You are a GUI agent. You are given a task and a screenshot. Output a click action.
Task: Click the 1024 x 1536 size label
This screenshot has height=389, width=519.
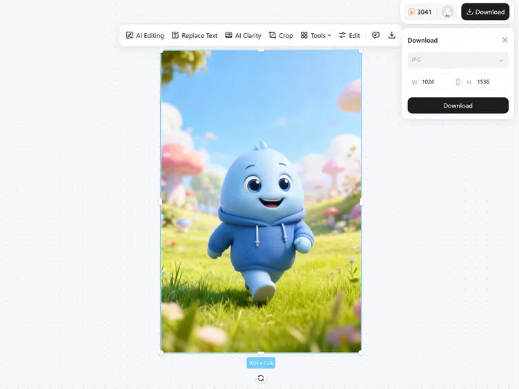[261, 363]
